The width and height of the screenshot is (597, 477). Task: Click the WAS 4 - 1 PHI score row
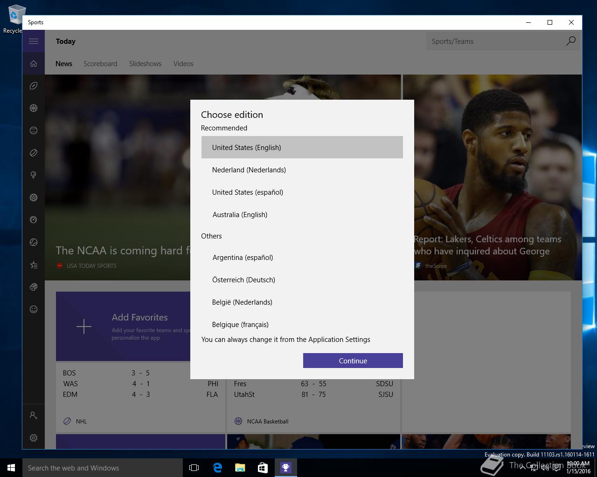pyautogui.click(x=140, y=383)
